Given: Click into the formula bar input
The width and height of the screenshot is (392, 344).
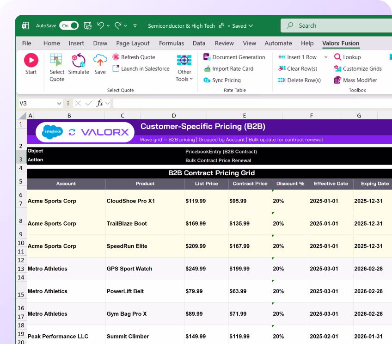Looking at the screenshot, I should [x=252, y=103].
